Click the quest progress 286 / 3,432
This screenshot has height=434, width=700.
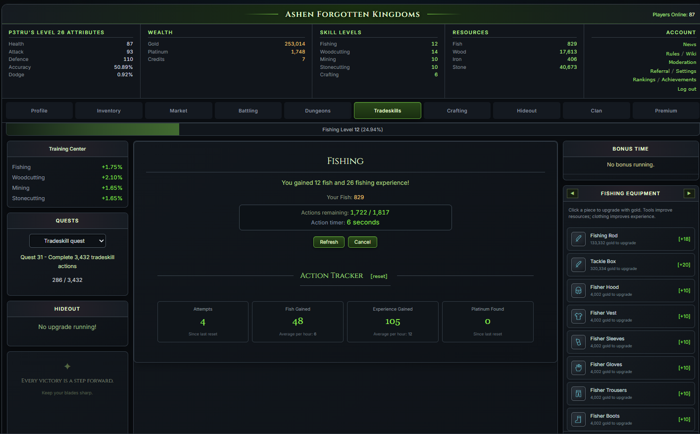[67, 280]
